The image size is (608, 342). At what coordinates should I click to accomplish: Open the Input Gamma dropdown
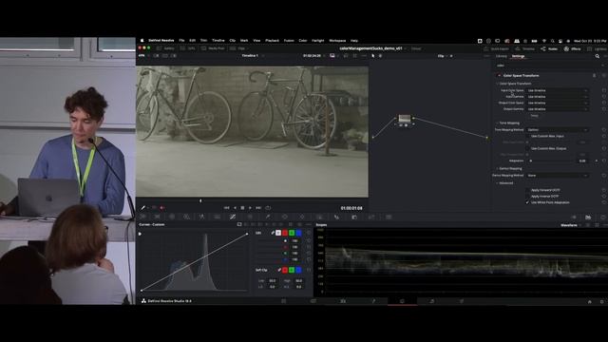[558, 97]
